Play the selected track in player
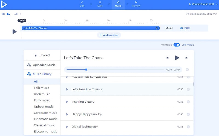The height and width of the screenshot is (136, 219). pos(177,58)
